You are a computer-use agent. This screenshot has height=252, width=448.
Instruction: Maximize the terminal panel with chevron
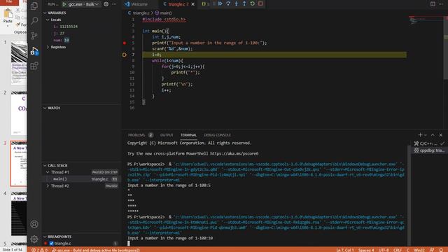(x=433, y=135)
